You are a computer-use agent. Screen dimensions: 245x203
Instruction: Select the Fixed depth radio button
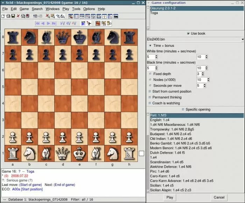[x=150, y=74]
